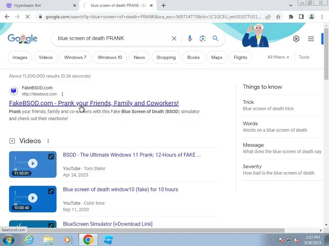
Task: Open options dots beside fakebsod.com URL
Action: click(62, 94)
